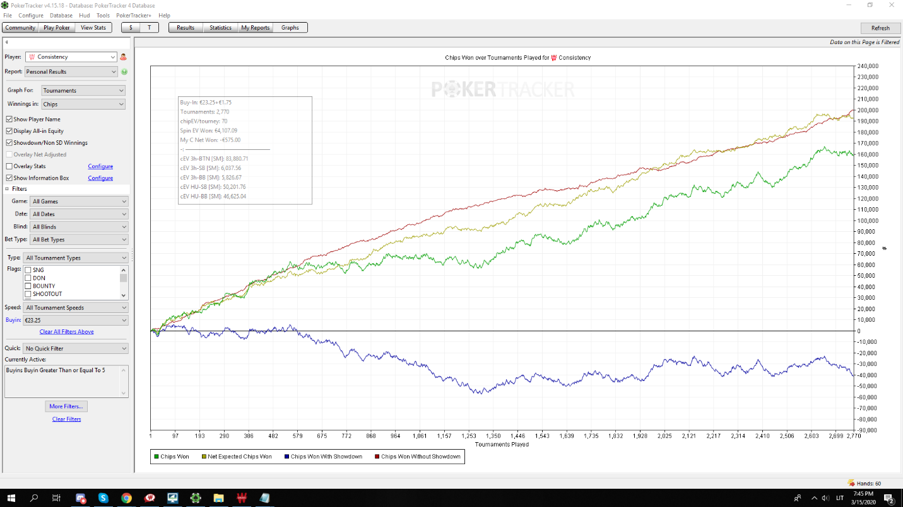
Task: Click the Chips Won green legend swatch
Action: [156, 457]
